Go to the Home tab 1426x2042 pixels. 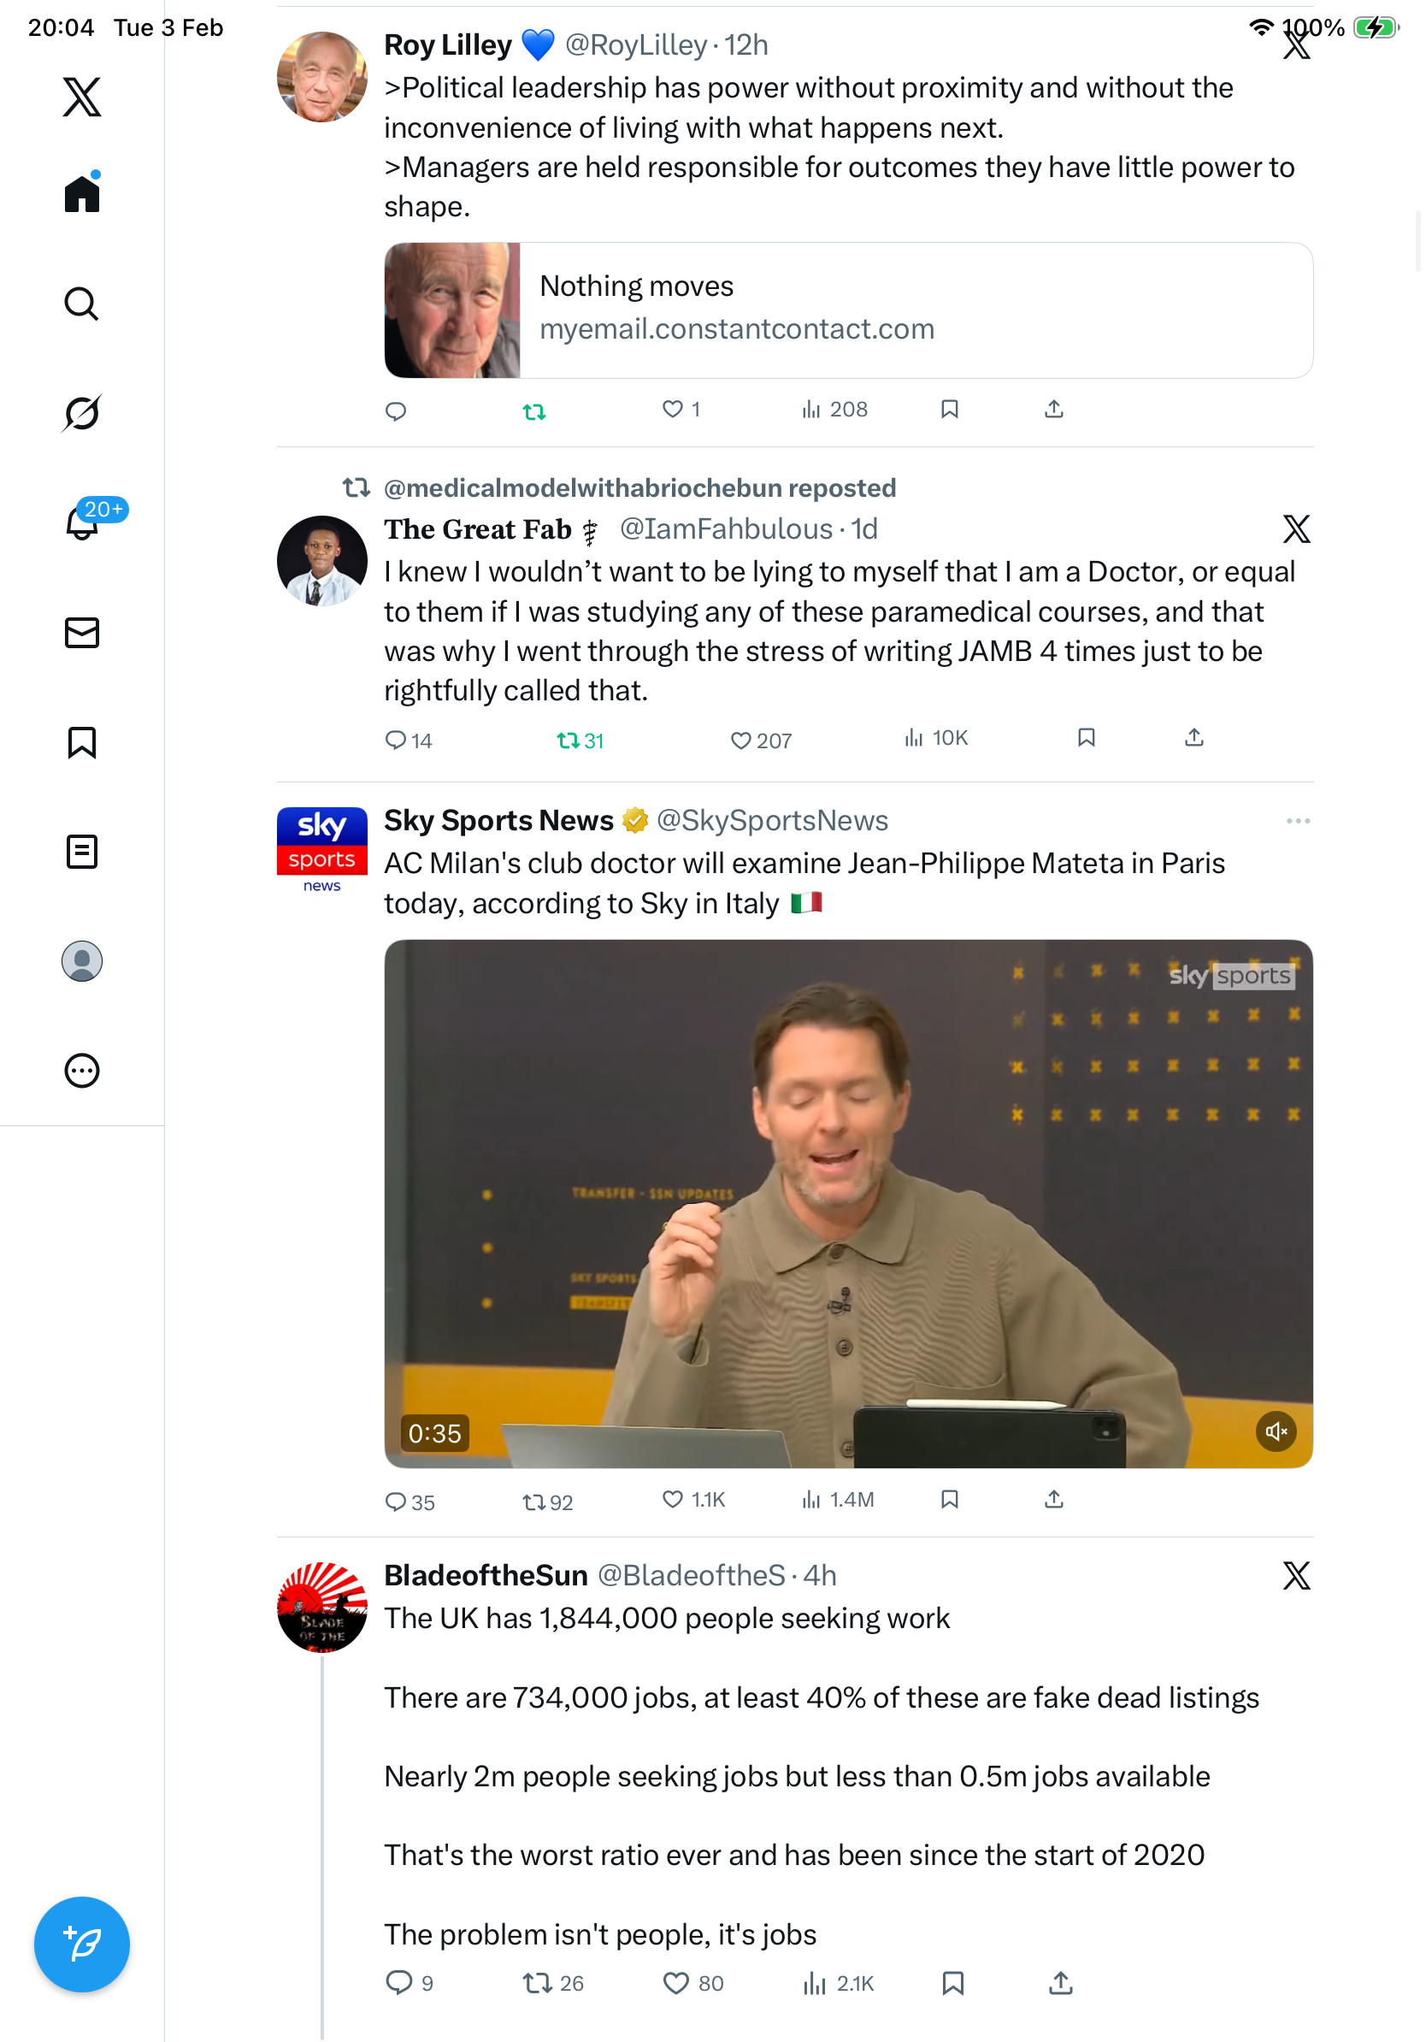[x=82, y=193]
